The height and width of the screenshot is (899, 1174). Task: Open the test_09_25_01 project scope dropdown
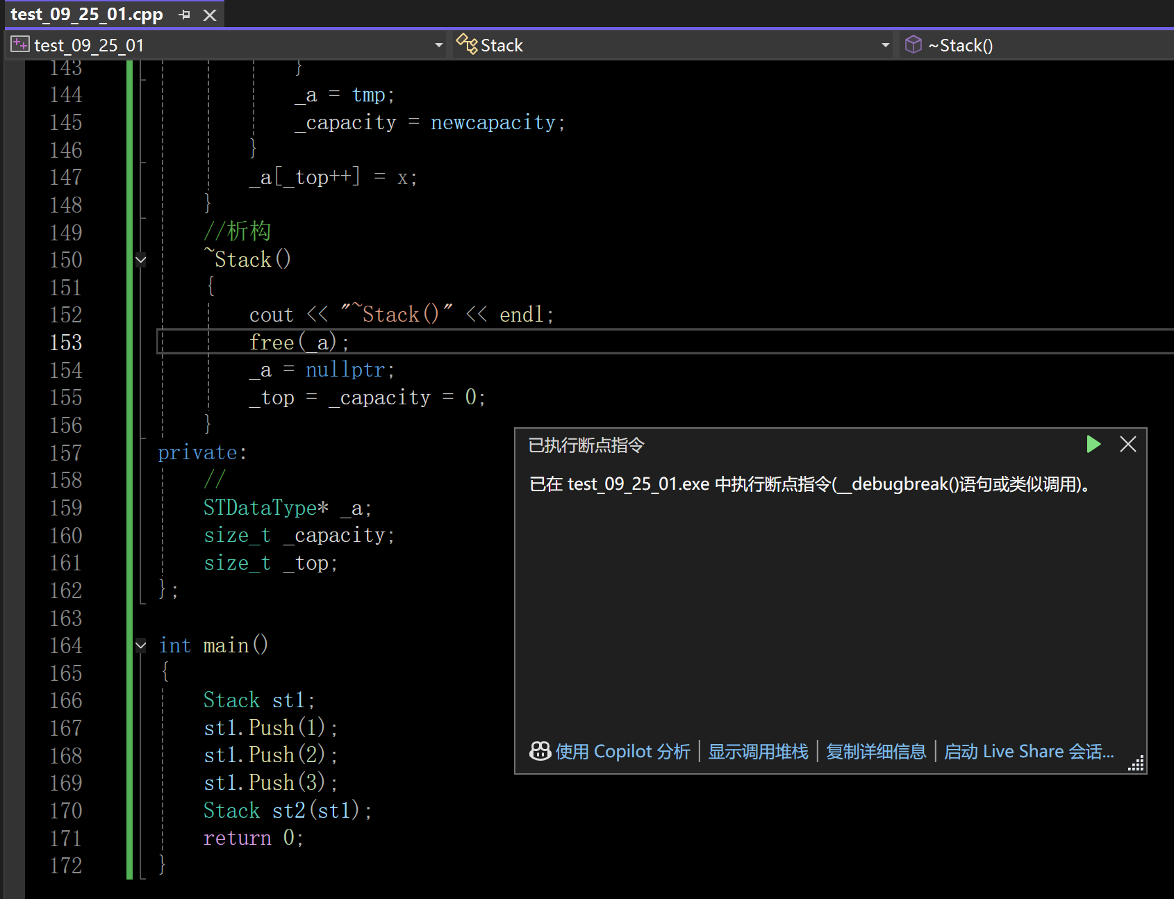(438, 45)
